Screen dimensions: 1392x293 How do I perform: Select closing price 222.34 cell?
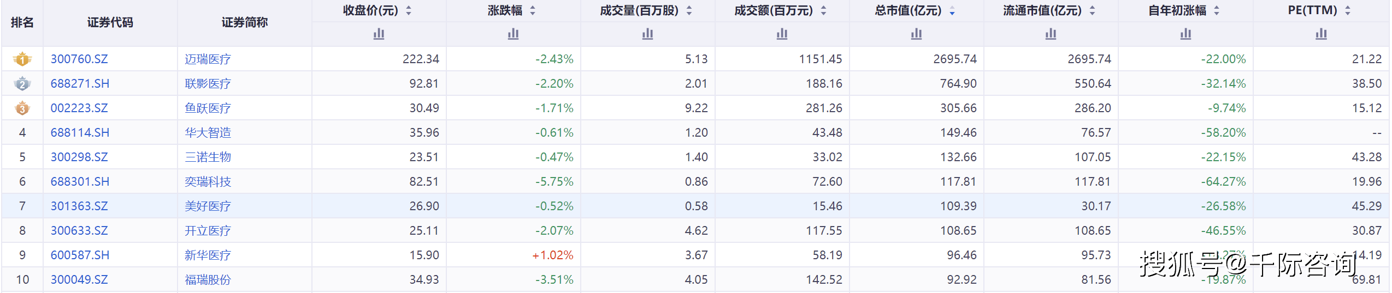[379, 59]
